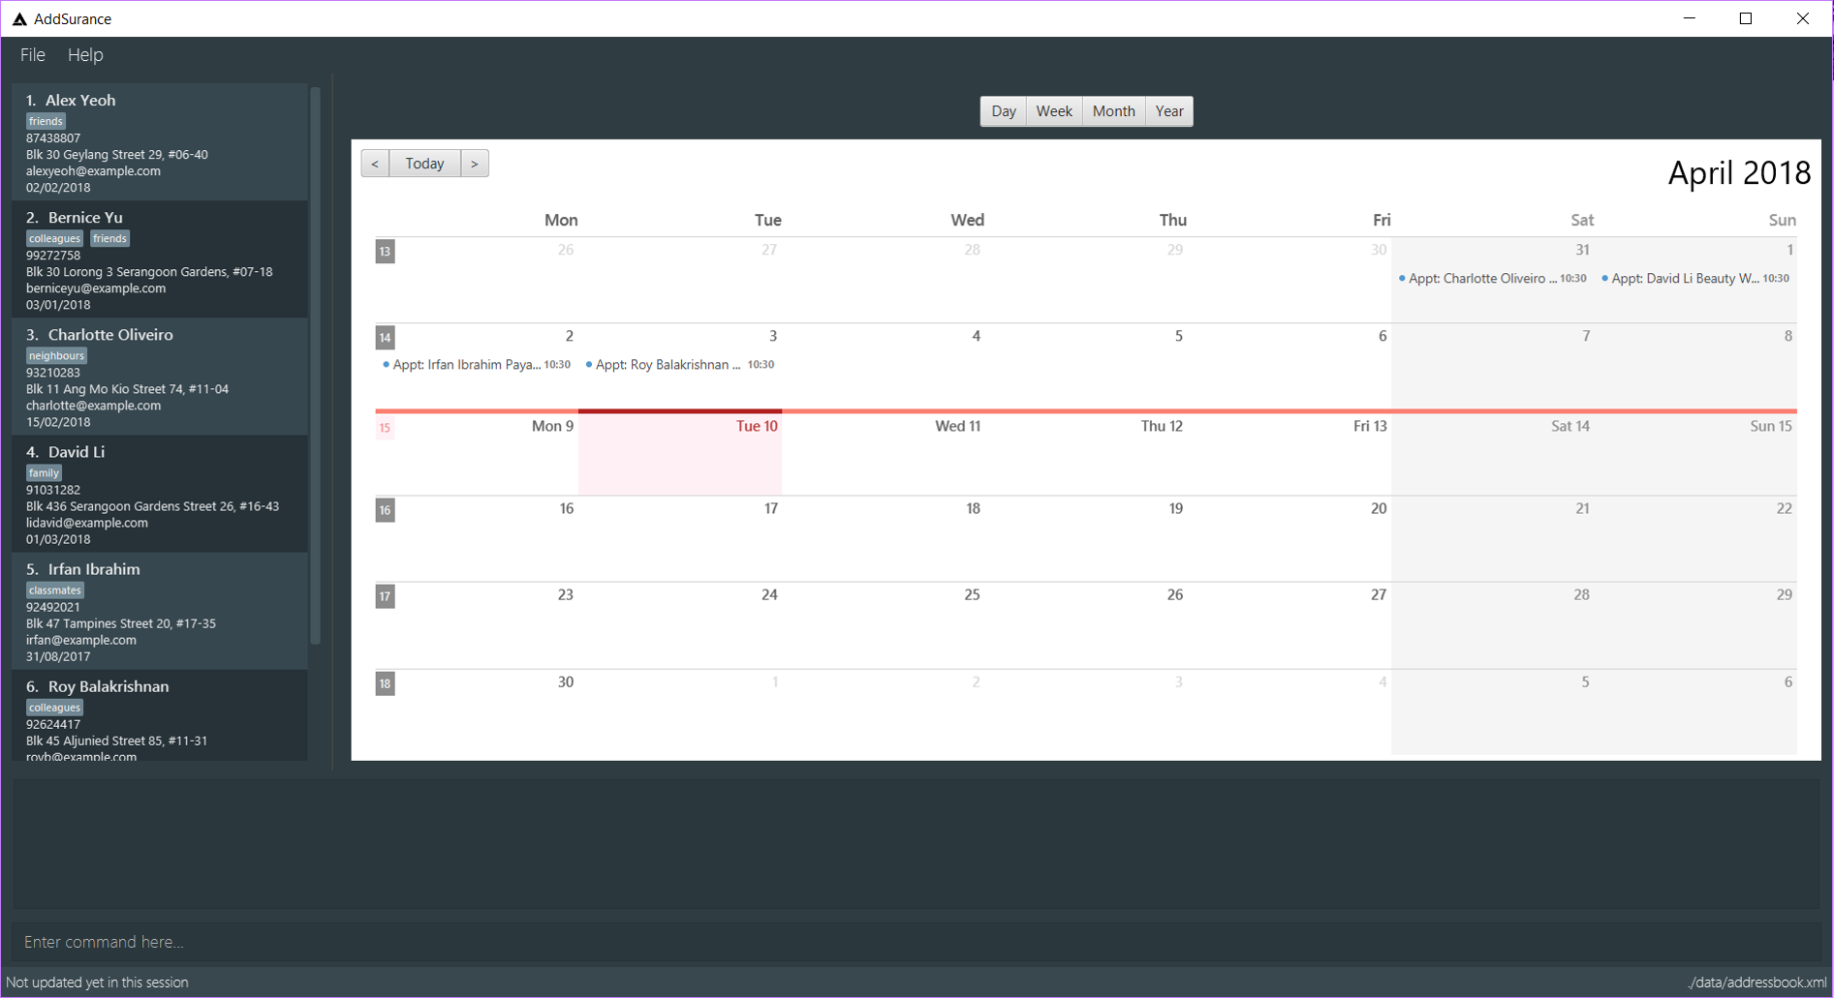The height and width of the screenshot is (998, 1834).
Task: Select Wed 11 day cell
Action: [884, 454]
